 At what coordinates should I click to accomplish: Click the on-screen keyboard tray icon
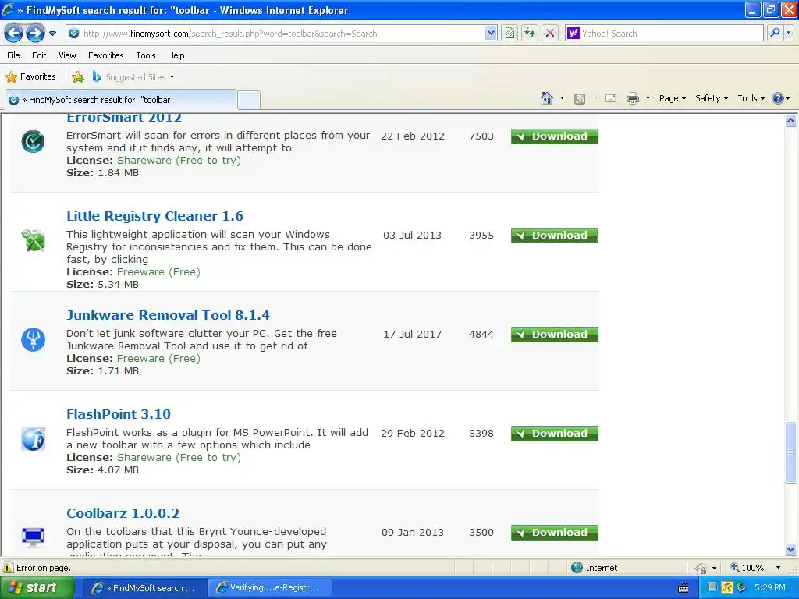point(684,588)
